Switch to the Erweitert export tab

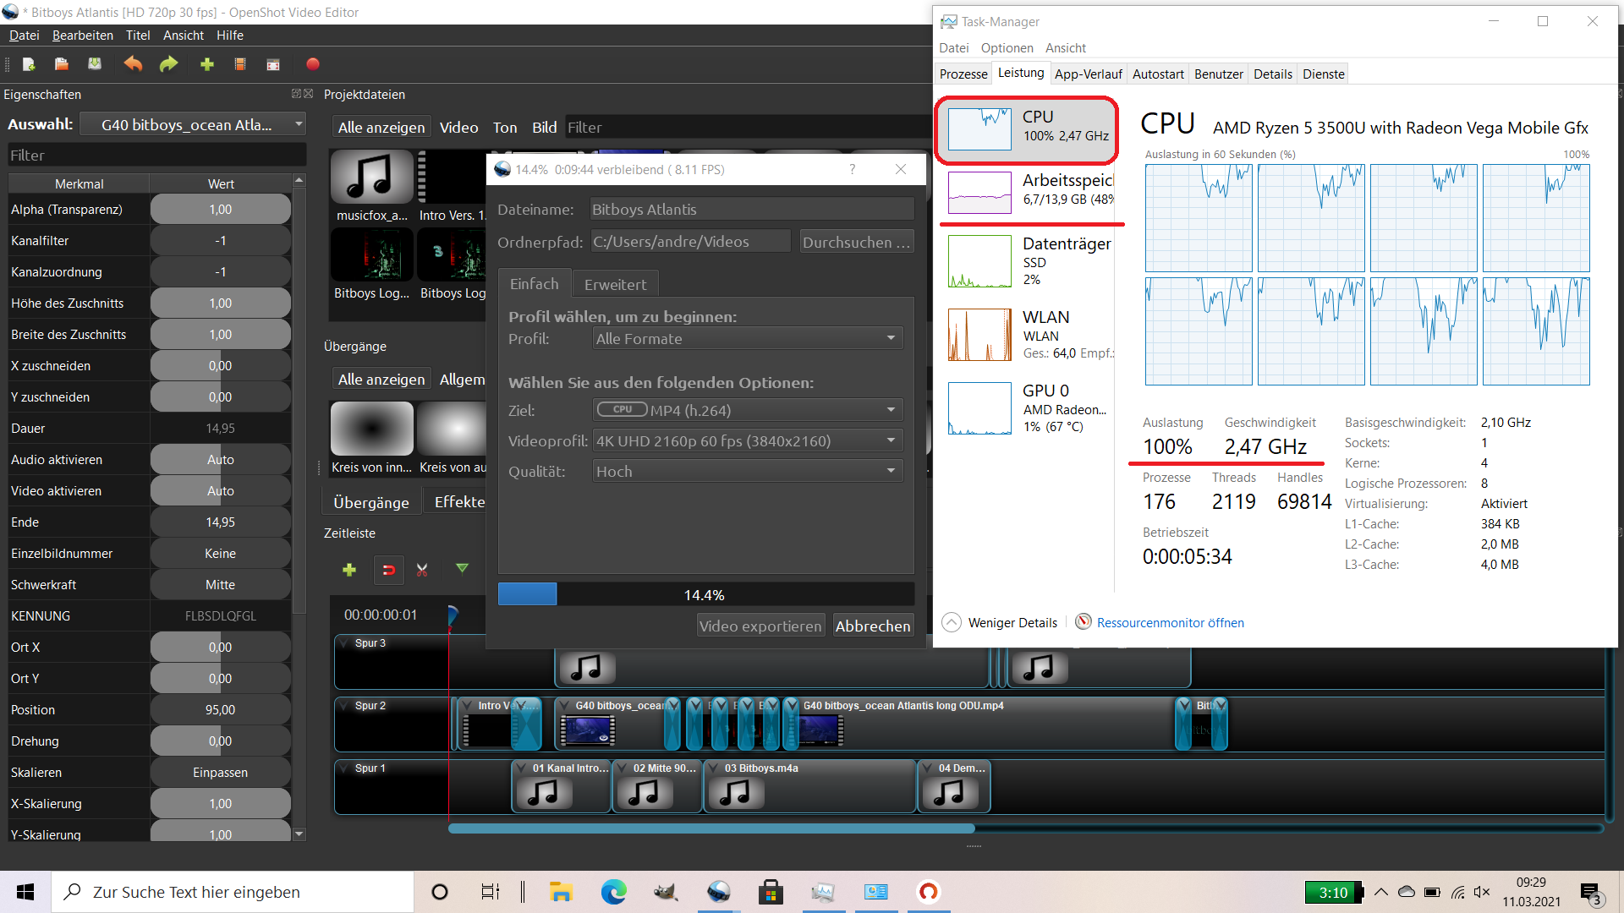[615, 284]
